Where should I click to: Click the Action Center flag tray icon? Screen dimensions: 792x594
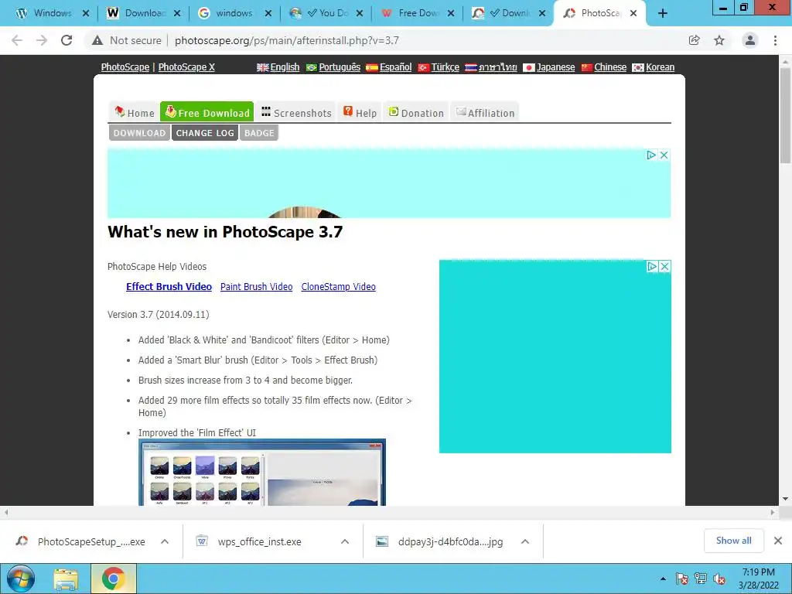tap(681, 579)
